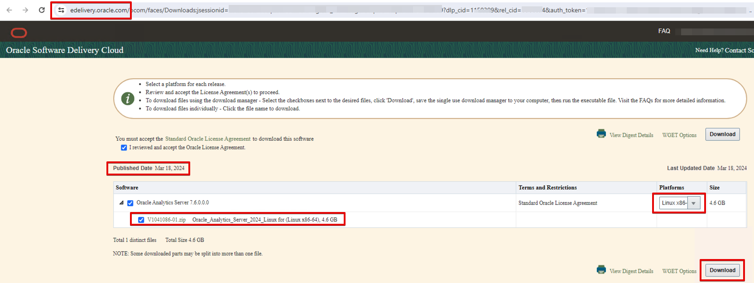This screenshot has width=754, height=283.
Task: Click the Oracle_Analytics_Server_2024_Linux file description
Action: click(x=264, y=220)
